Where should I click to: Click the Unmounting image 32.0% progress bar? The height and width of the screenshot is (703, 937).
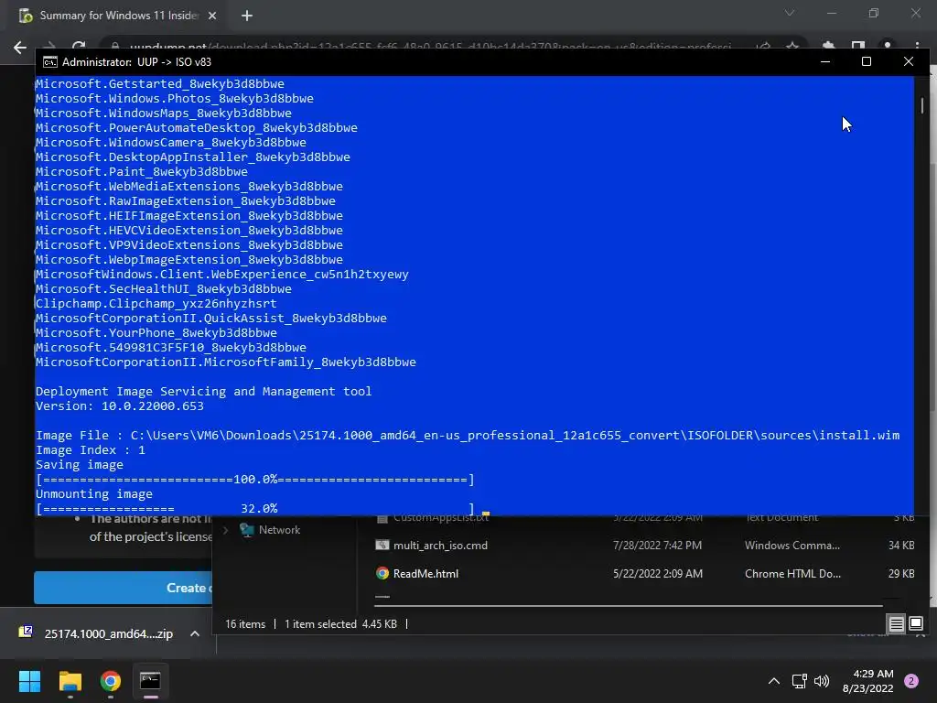[255, 509]
